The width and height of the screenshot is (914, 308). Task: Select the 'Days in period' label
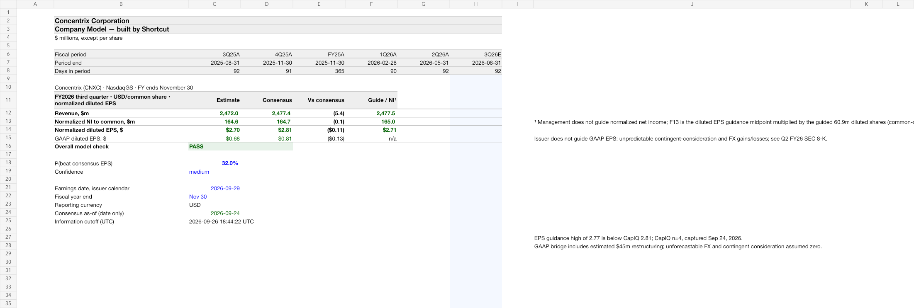tap(121, 71)
